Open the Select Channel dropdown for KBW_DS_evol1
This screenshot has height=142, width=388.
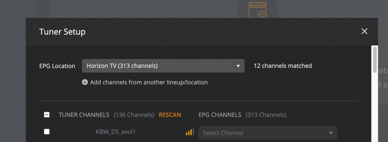[x=268, y=133]
